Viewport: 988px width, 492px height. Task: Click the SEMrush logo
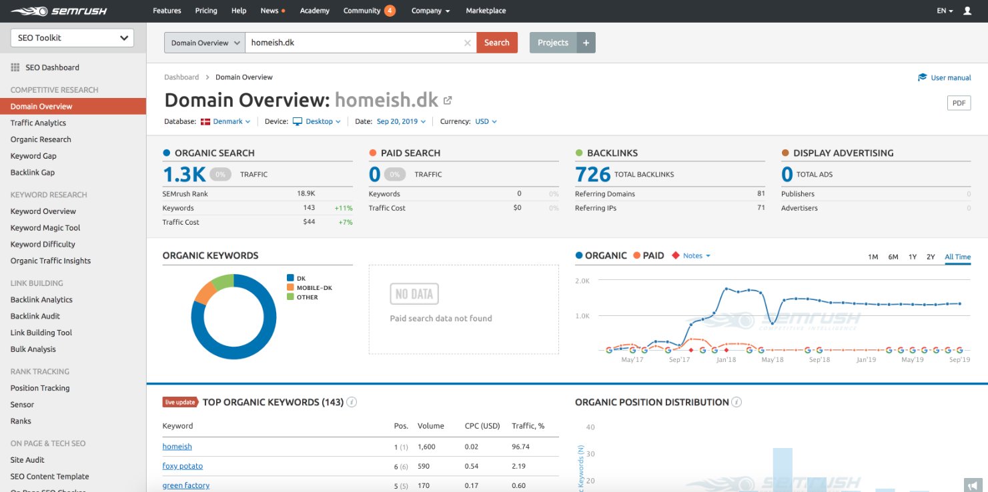[x=58, y=11]
